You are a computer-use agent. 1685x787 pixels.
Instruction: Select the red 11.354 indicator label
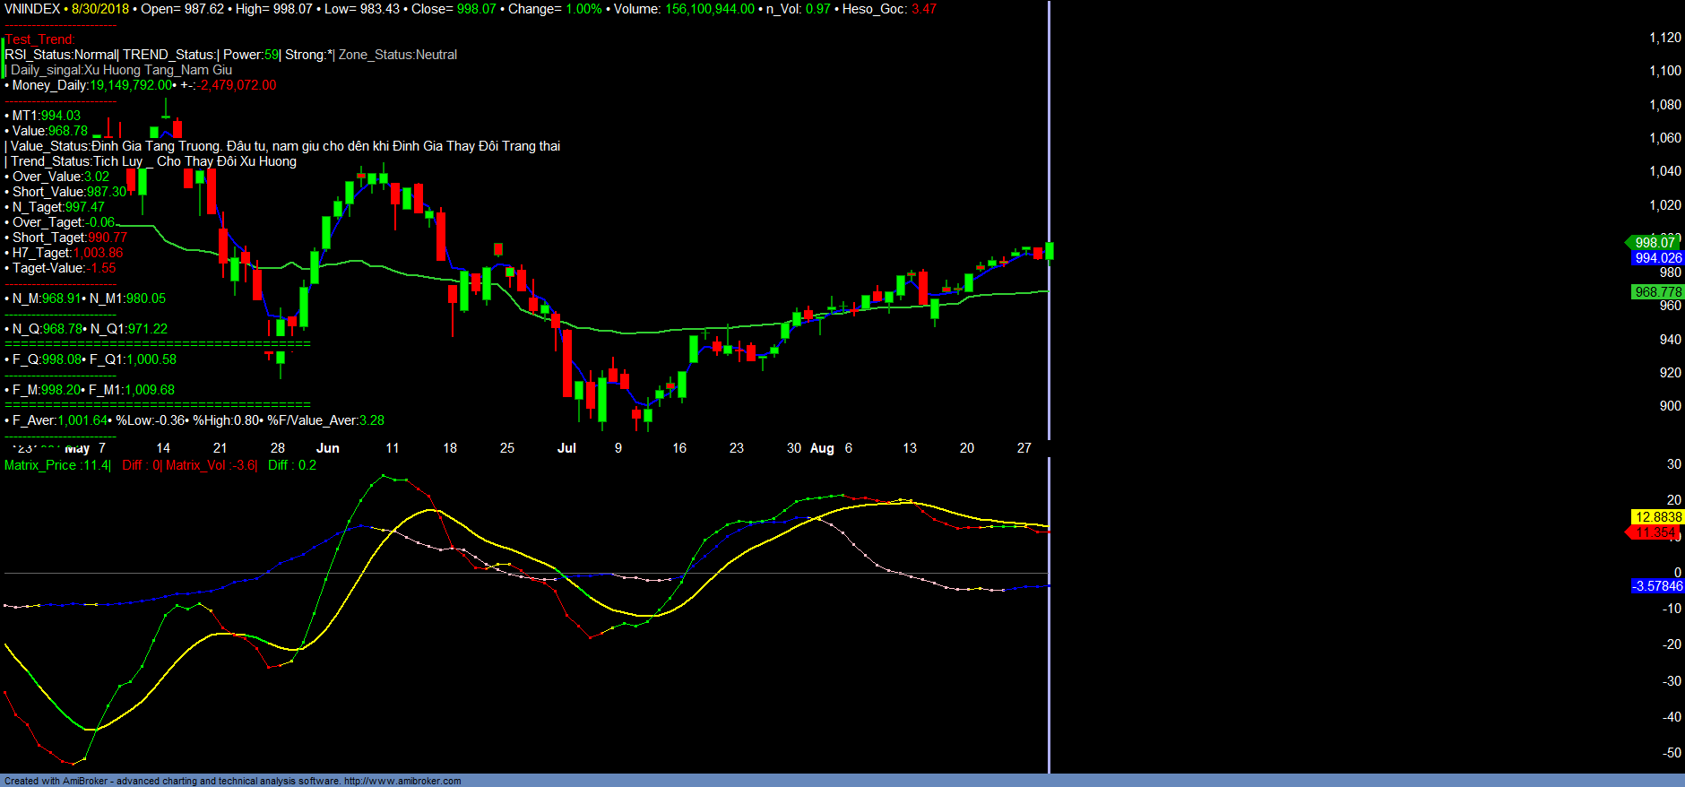tap(1654, 532)
